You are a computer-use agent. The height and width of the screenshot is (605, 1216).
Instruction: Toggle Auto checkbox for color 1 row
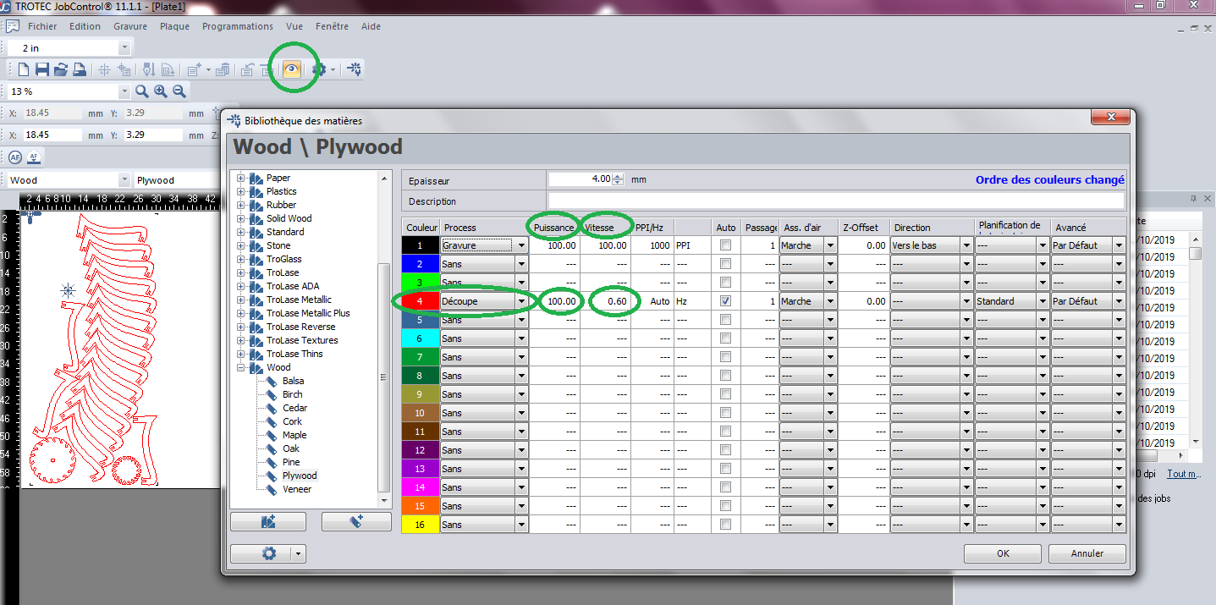click(x=725, y=245)
